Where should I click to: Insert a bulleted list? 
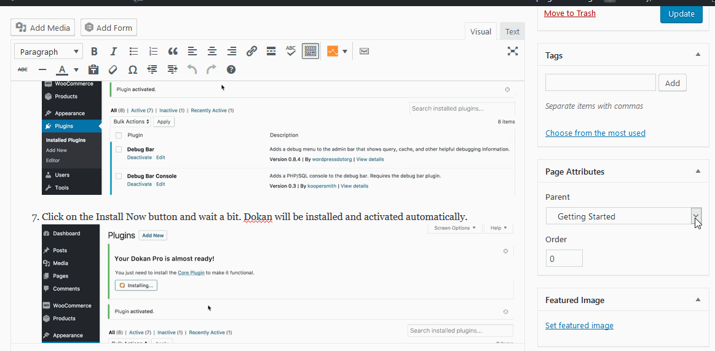coord(133,52)
